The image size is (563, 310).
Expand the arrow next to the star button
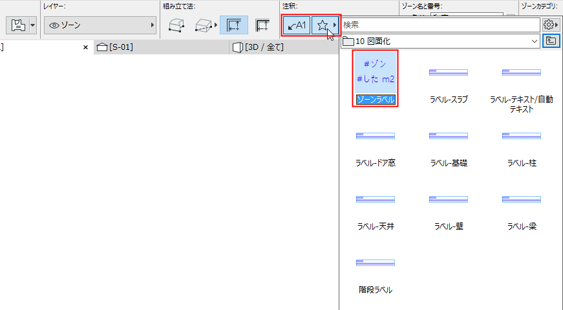click(335, 25)
